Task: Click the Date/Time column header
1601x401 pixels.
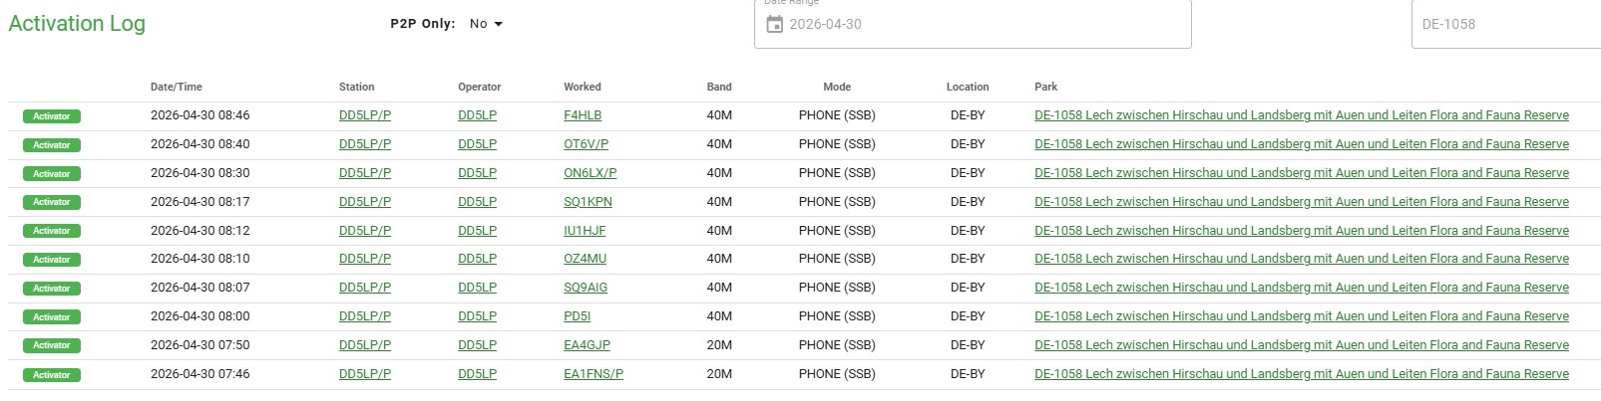Action: click(177, 88)
